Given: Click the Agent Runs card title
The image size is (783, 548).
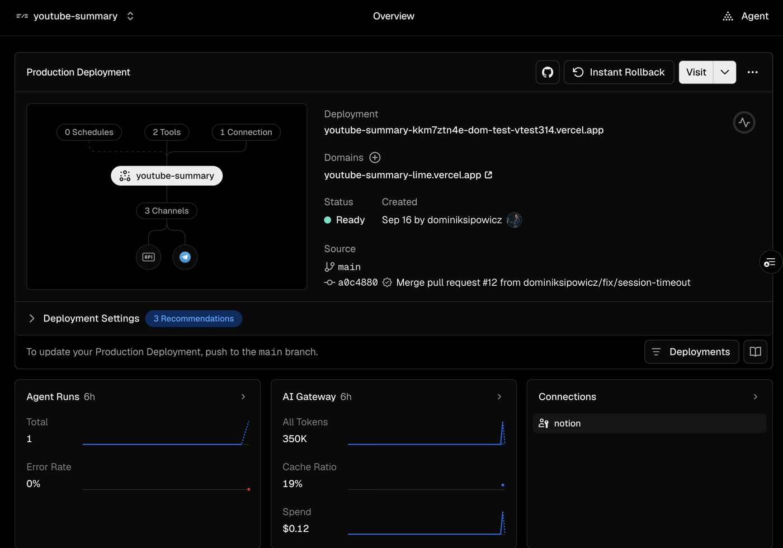Looking at the screenshot, I should 53,396.
